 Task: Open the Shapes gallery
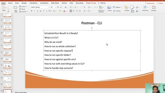click(117, 7)
